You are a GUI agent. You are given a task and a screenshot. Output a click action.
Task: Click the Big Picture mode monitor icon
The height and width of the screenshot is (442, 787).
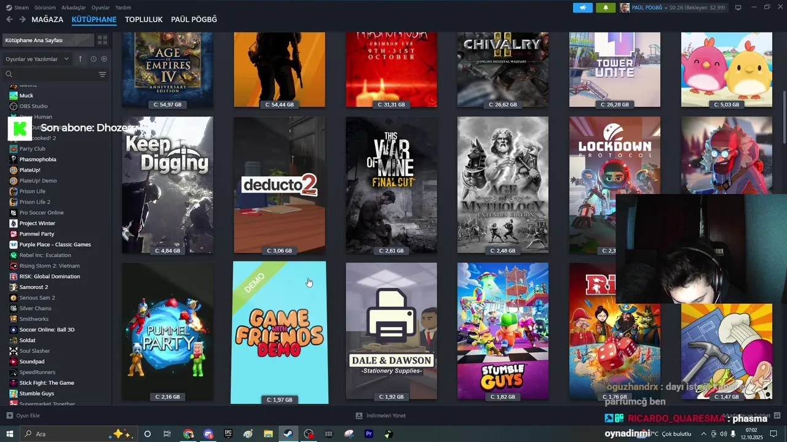[x=738, y=7]
